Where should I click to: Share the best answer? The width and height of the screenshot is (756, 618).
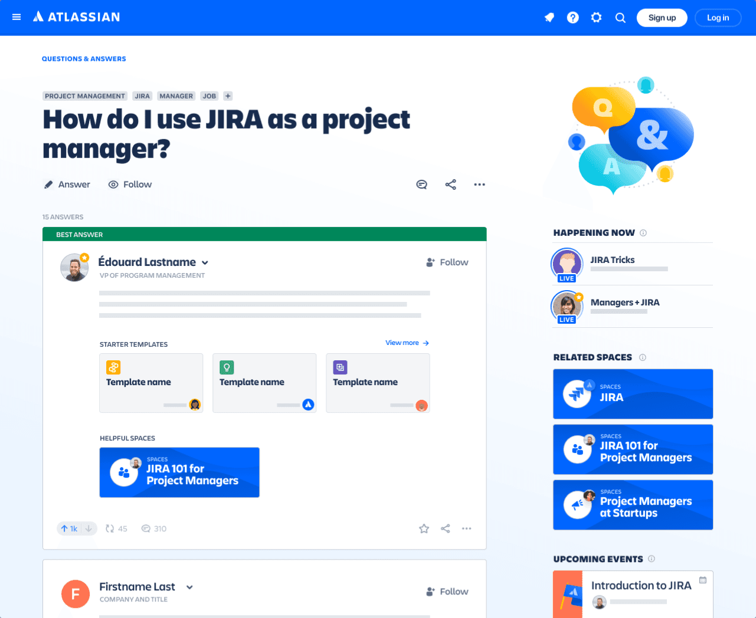pyautogui.click(x=446, y=529)
